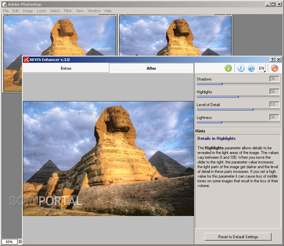Click the 'Hints' panel label
The height and width of the screenshot is (246, 284).
click(200, 131)
